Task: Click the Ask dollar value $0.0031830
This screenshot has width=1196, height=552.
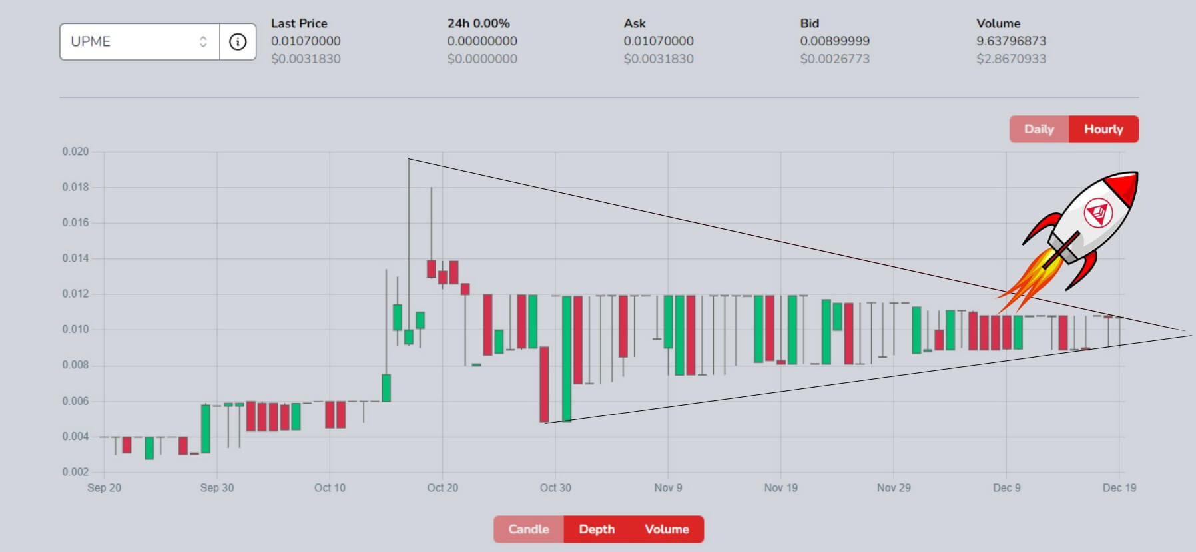Action: click(659, 59)
